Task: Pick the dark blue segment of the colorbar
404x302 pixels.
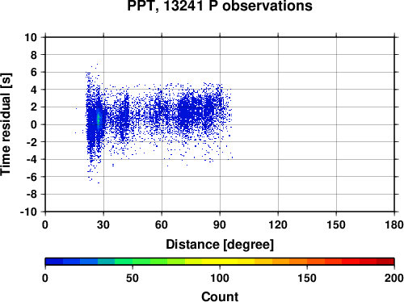Action: tap(54, 262)
